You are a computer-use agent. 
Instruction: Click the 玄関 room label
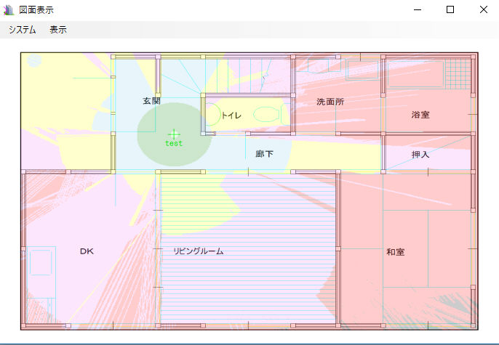coord(151,101)
